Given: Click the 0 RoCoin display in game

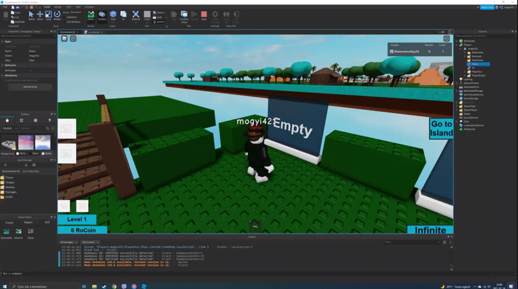Looking at the screenshot, I should (83, 230).
